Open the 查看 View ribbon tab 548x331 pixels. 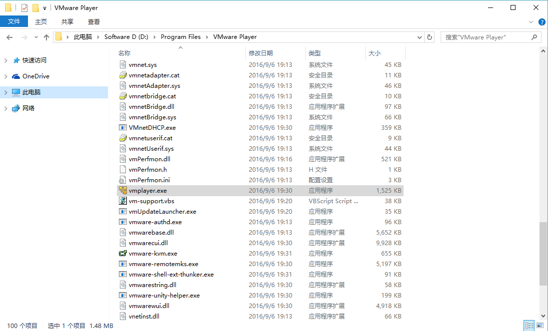click(x=93, y=21)
